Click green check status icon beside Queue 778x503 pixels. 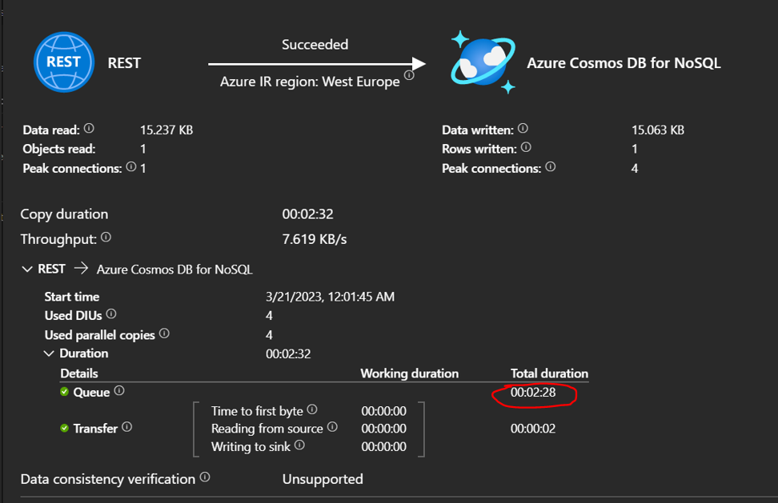[x=64, y=392]
